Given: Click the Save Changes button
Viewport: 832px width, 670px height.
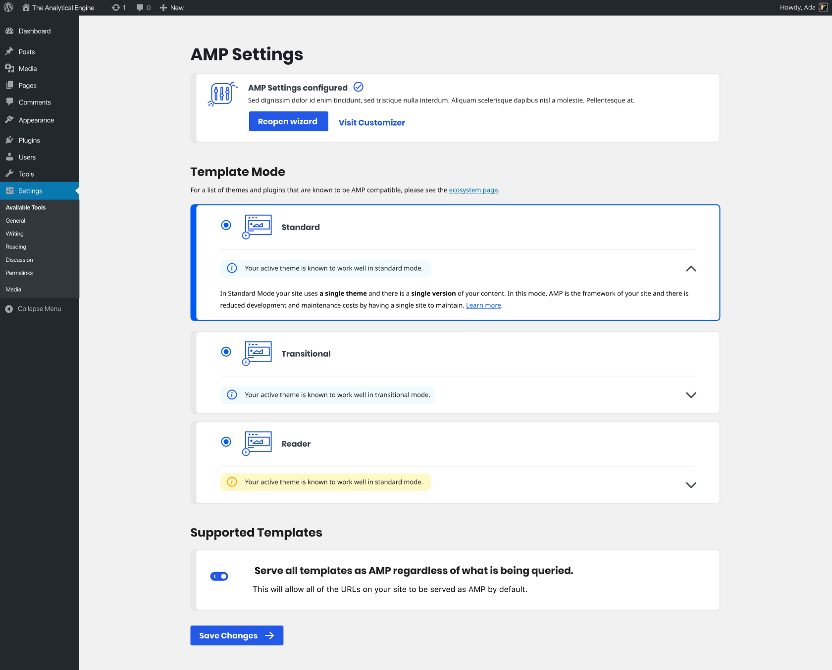Looking at the screenshot, I should click(x=237, y=635).
